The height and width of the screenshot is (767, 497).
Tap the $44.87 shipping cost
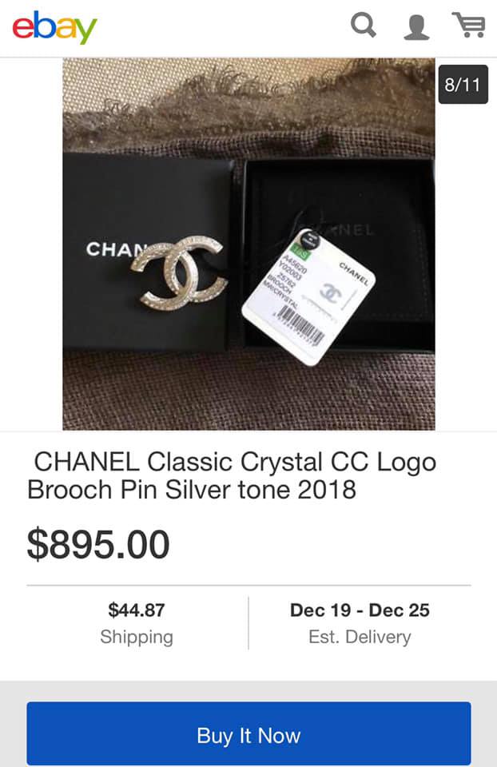pyautogui.click(x=137, y=610)
